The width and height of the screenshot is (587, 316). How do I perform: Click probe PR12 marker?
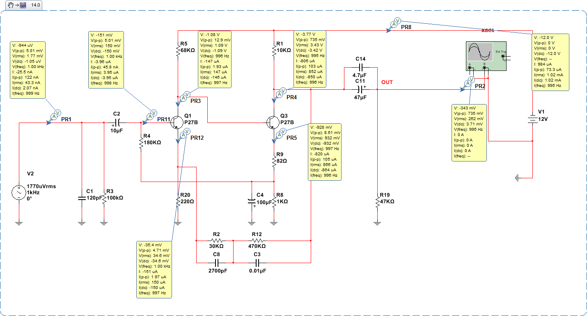(182, 135)
